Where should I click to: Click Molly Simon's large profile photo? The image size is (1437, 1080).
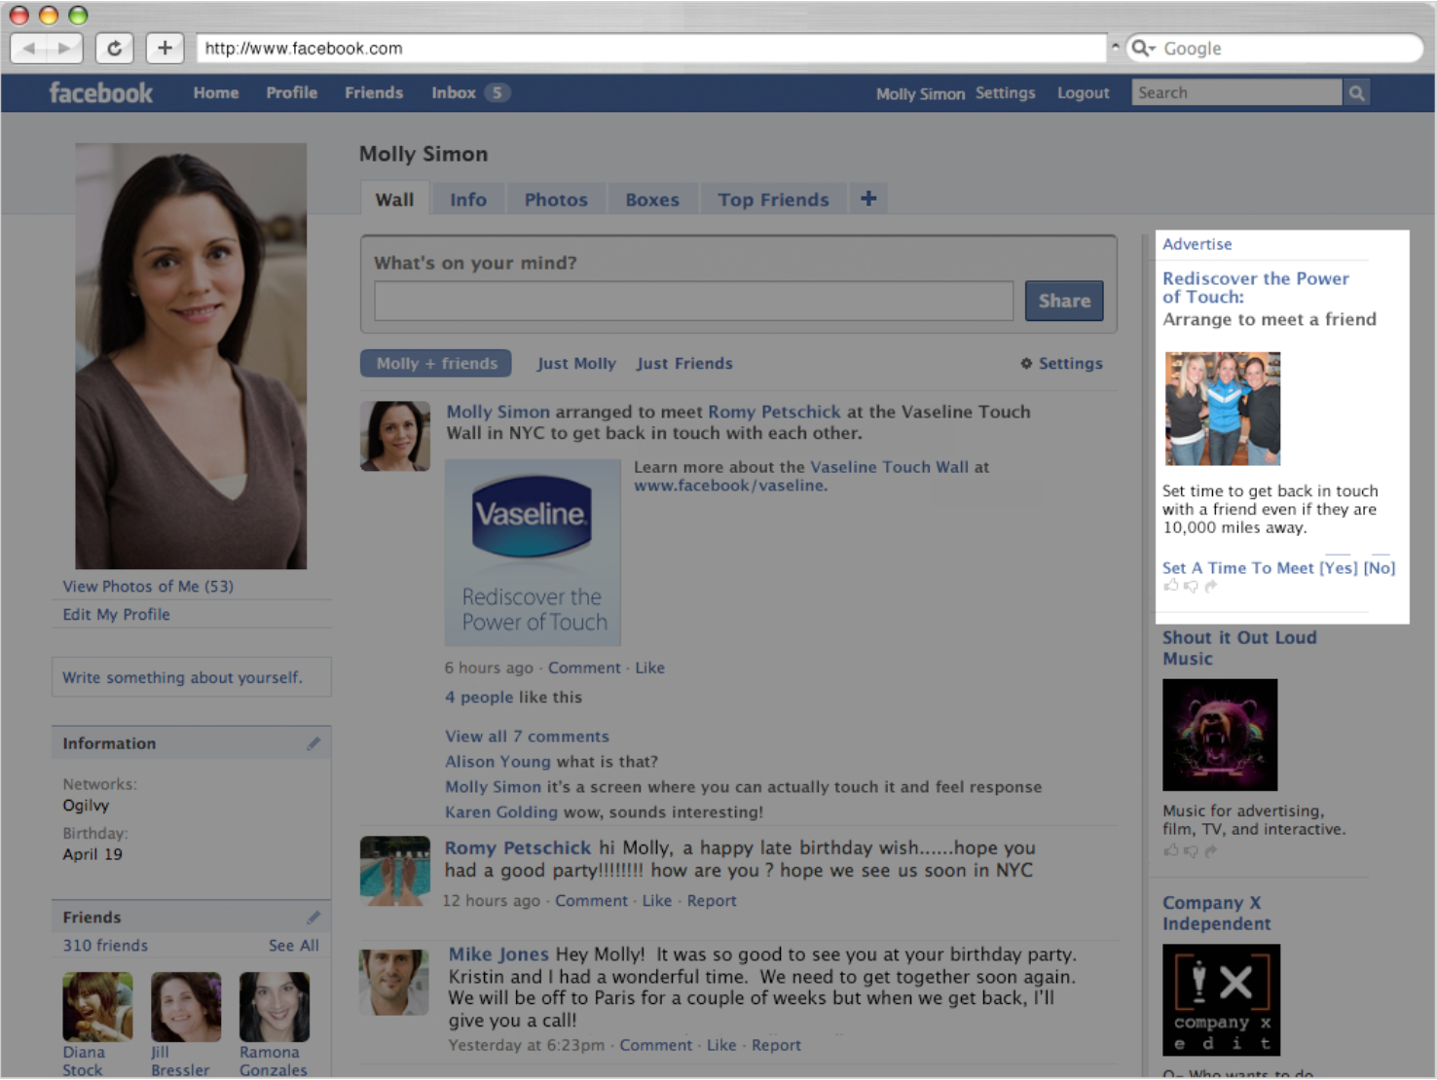191,356
